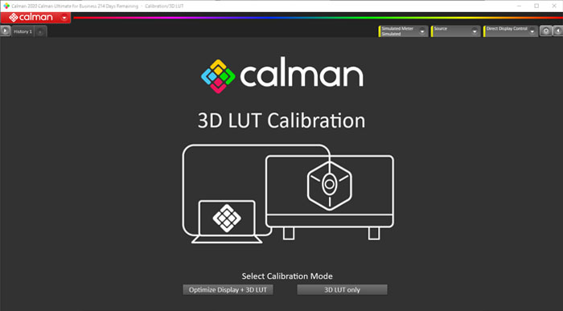This screenshot has height=311, width=563.
Task: Click the Calman app icon in title bar
Action: [6, 6]
